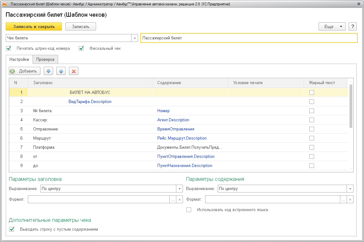Image resolution: width=364 pixels, height=242 pixels.
Task: Clear the header Format field with x
Action: click(179, 199)
